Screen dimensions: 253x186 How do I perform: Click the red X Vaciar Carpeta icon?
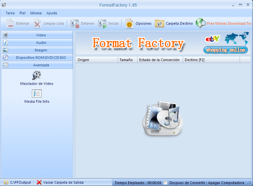click(x=39, y=182)
